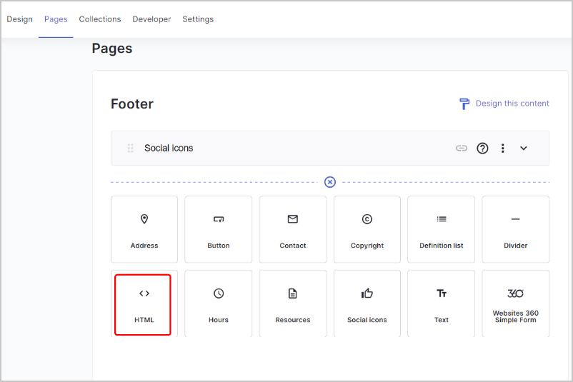Add an HTML block to footer
The image size is (573, 382).
point(144,304)
